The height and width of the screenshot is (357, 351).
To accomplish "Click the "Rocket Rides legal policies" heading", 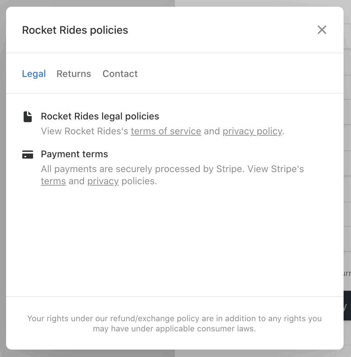I will (x=100, y=116).
